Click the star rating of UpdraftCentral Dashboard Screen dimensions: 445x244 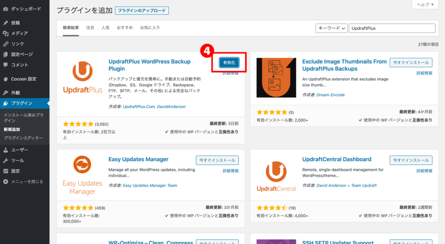(272, 208)
